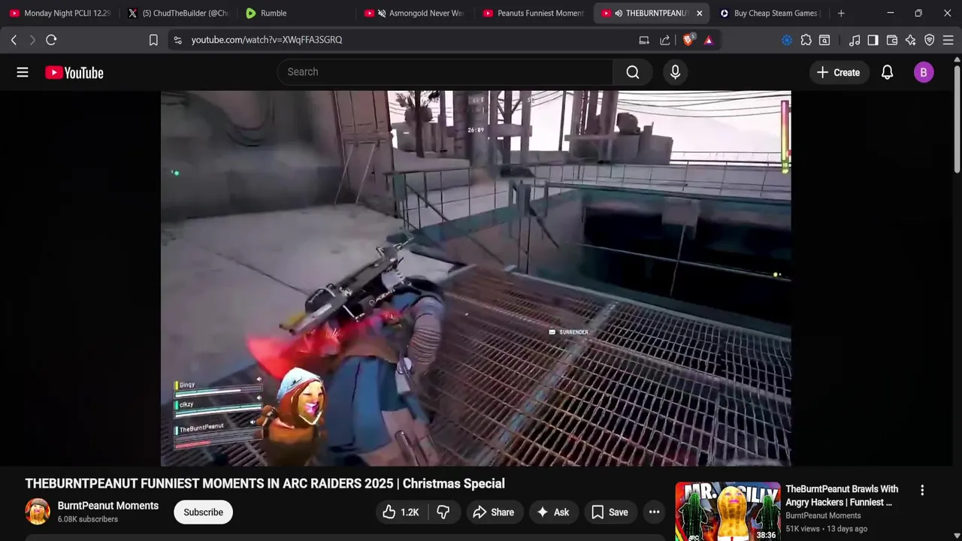
Task: Click the 51K views text
Action: pyautogui.click(x=801, y=529)
